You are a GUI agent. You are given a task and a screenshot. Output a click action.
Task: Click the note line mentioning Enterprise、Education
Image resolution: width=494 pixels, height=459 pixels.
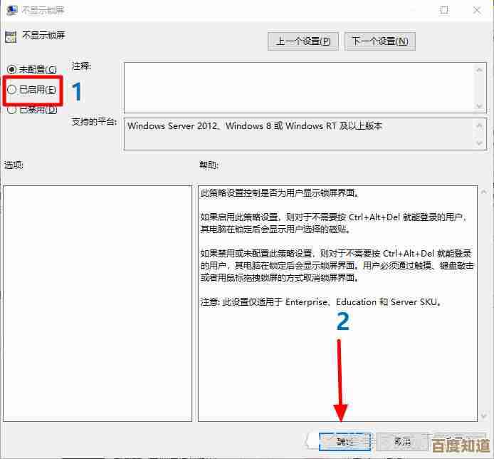point(321,302)
